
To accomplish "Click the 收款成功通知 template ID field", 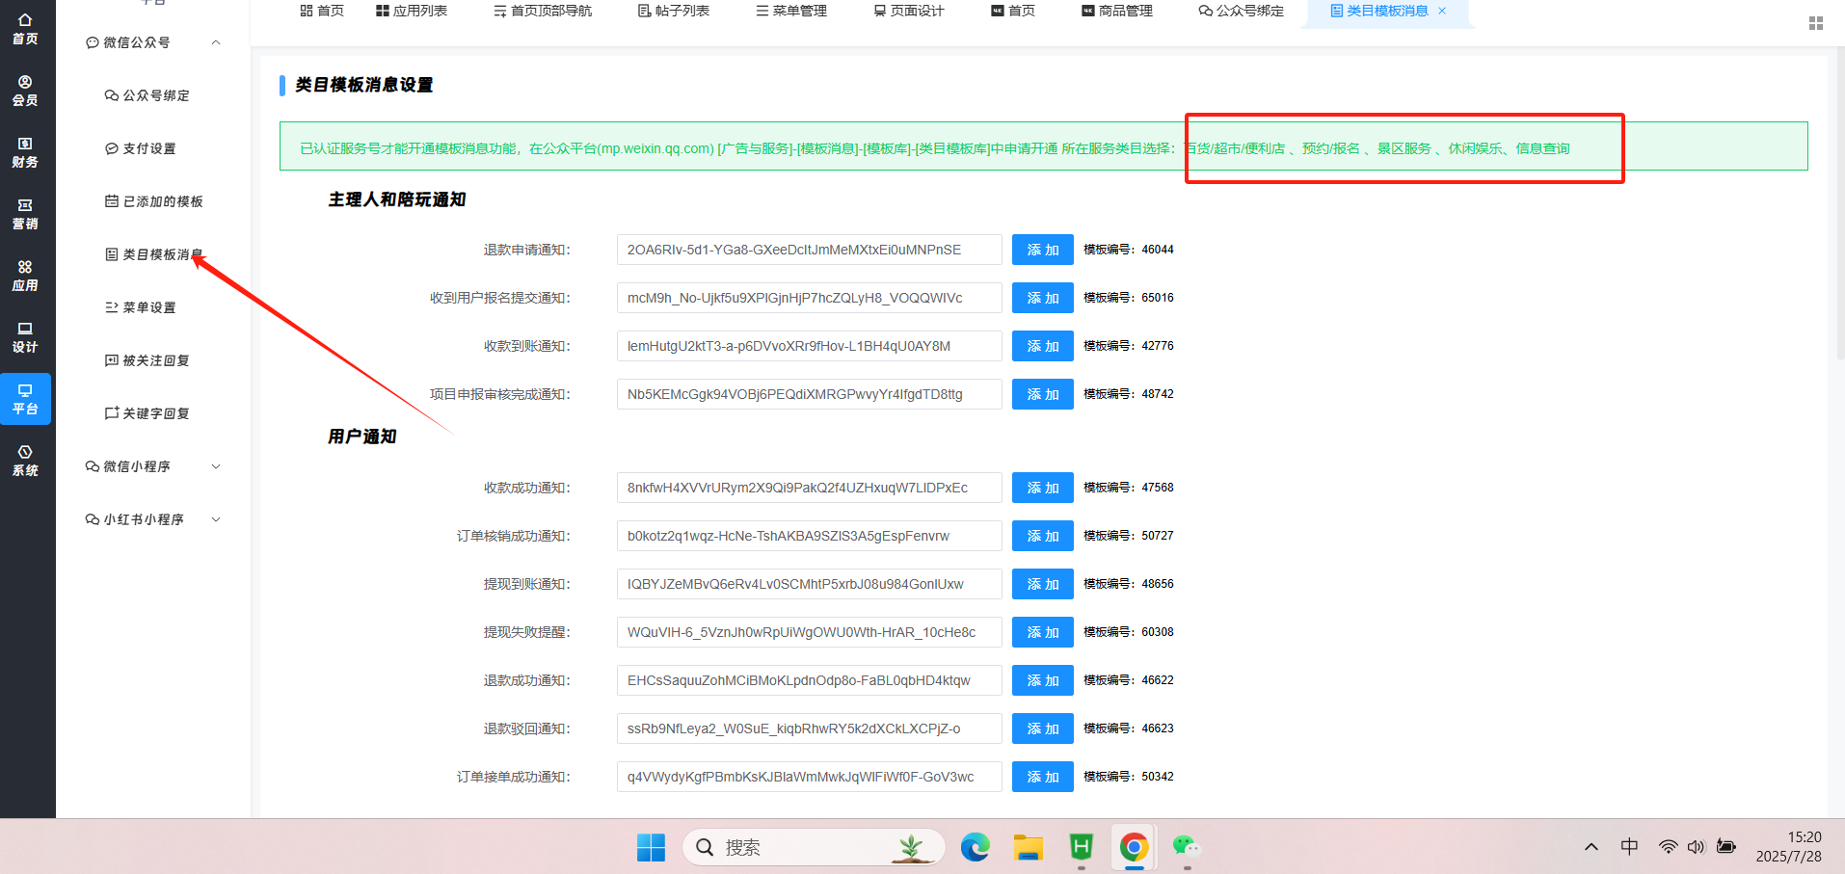I will tap(808, 488).
